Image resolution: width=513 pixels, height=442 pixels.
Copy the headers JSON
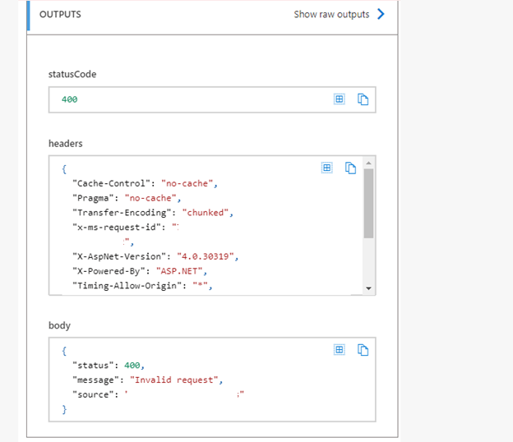(x=350, y=168)
